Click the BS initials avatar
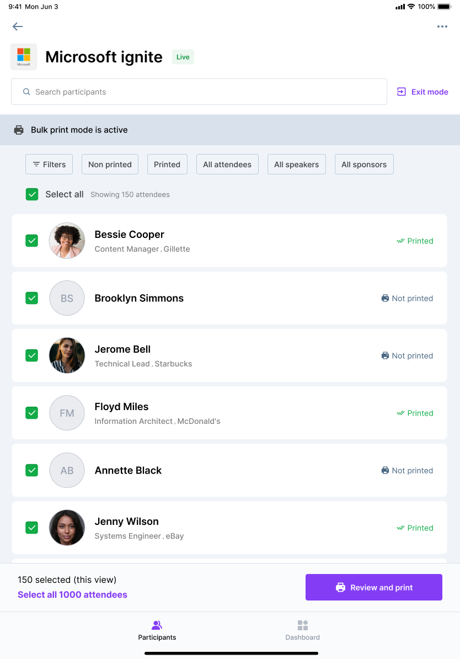The width and height of the screenshot is (460, 659). (x=67, y=298)
